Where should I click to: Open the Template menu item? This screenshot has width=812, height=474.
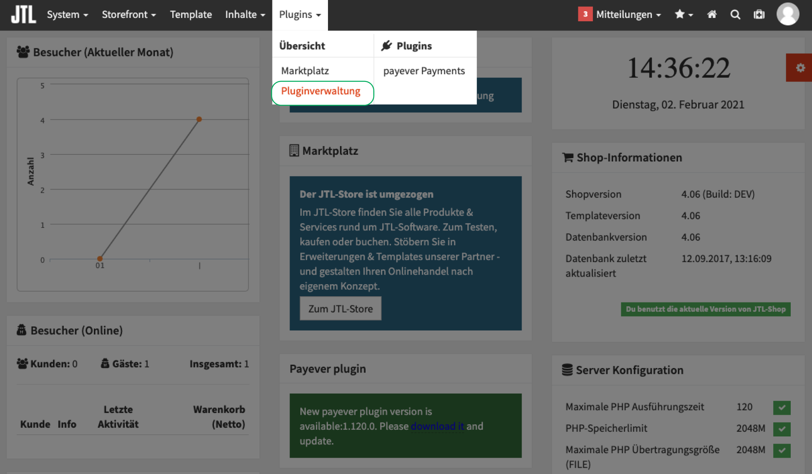(x=191, y=15)
